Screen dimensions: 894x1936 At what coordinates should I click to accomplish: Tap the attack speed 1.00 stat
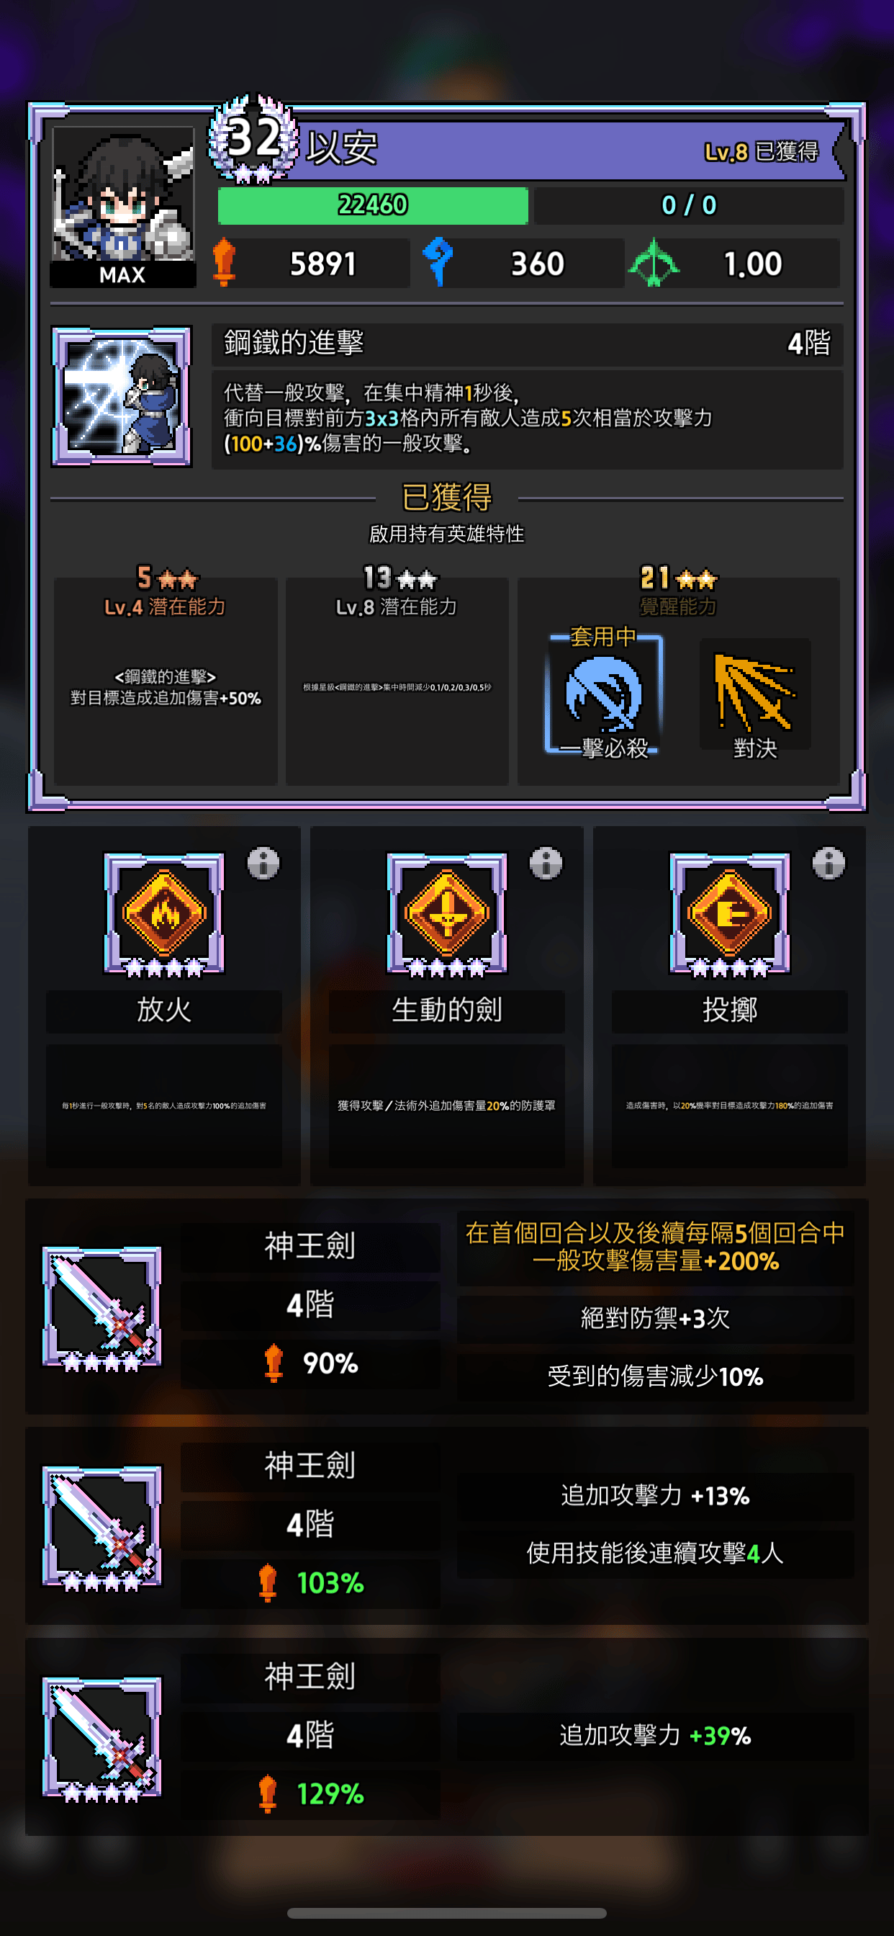pos(733,263)
